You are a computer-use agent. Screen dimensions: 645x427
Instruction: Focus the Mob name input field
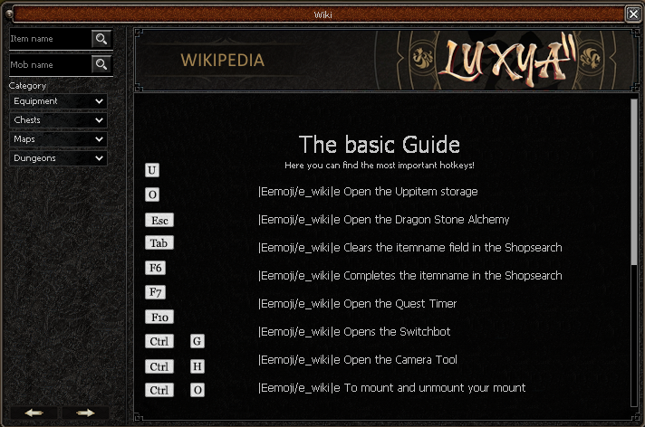pyautogui.click(x=50, y=65)
